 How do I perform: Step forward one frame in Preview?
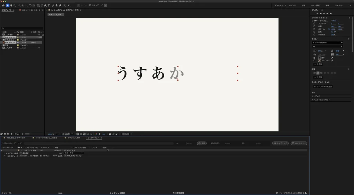[327, 13]
